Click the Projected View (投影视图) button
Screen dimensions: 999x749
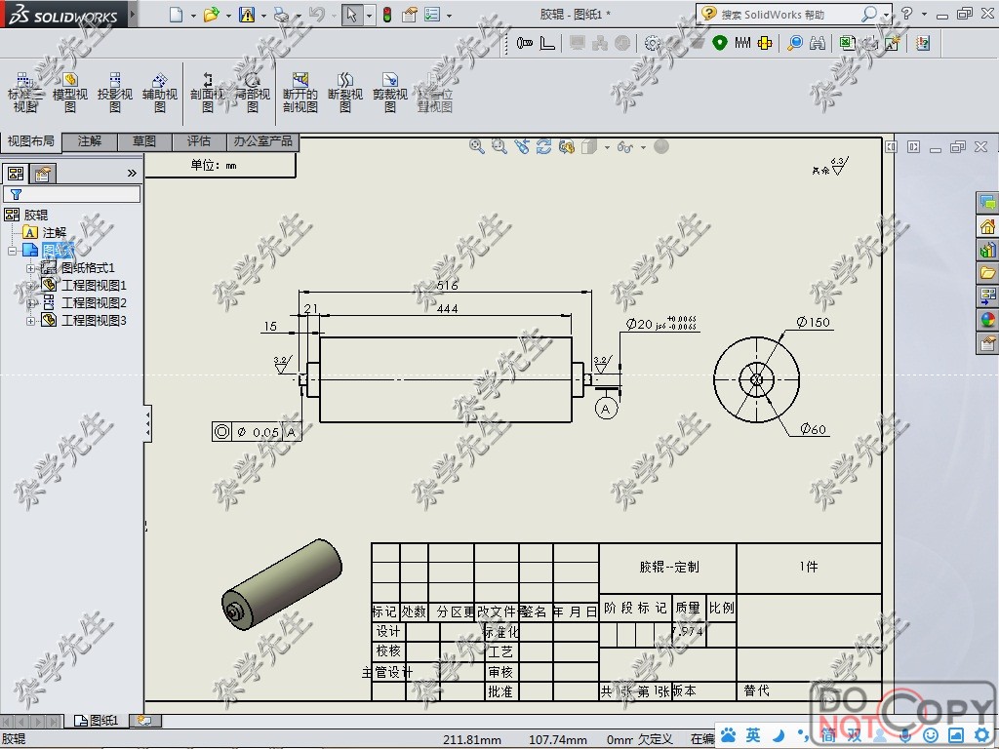point(115,93)
